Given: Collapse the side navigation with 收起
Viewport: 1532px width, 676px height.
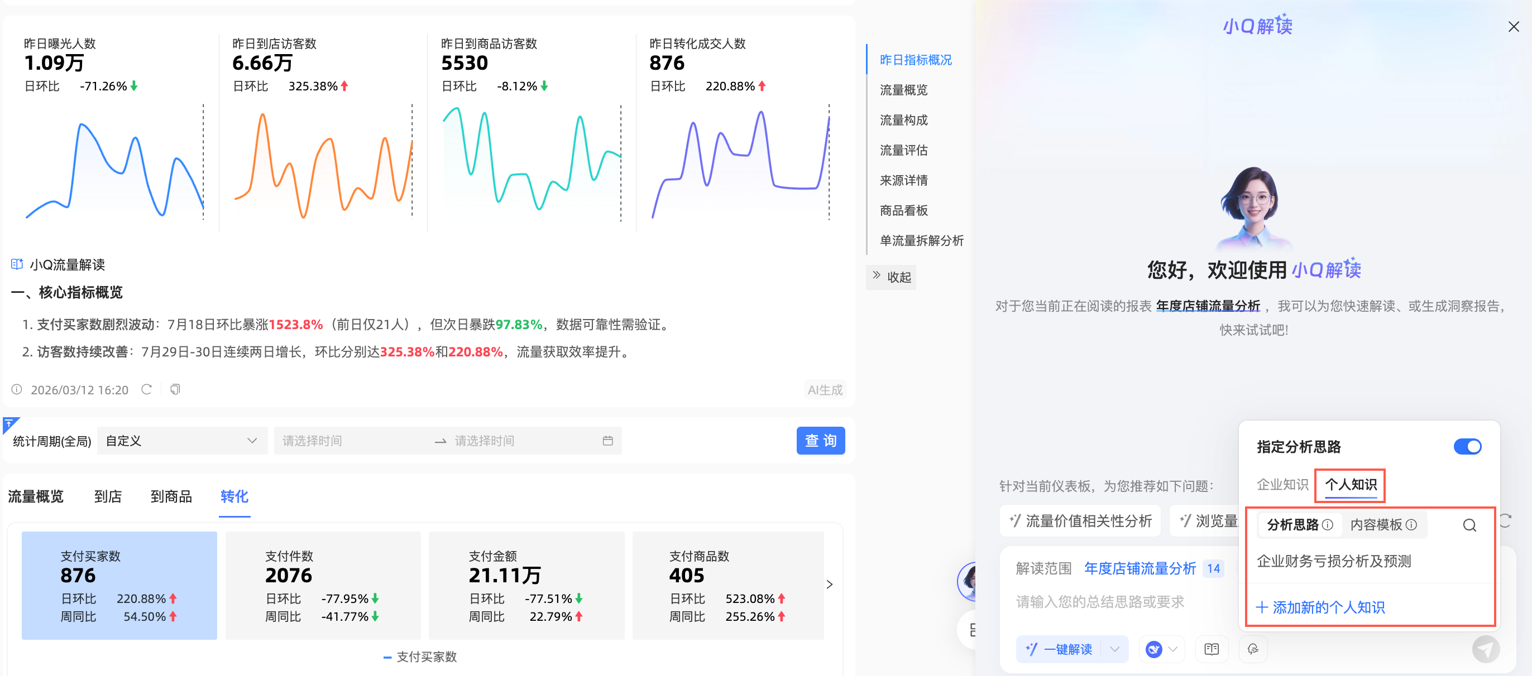Looking at the screenshot, I should [x=891, y=277].
